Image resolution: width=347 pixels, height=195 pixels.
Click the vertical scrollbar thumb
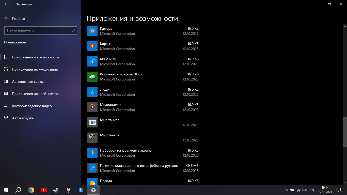point(345,132)
